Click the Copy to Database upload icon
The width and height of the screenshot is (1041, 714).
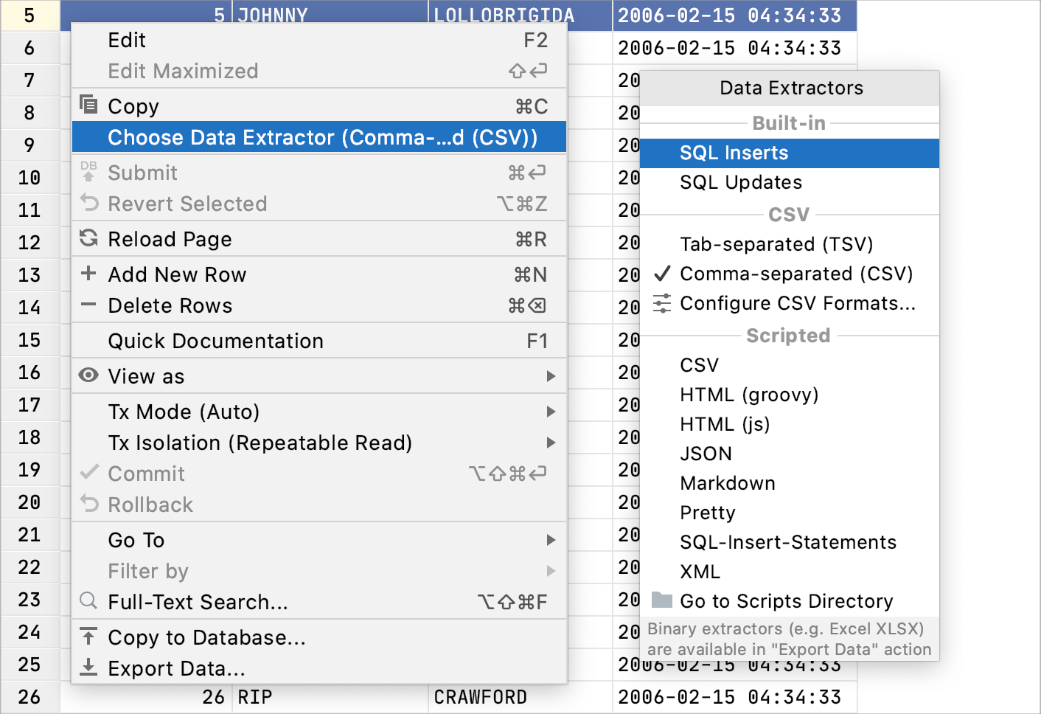[x=88, y=637]
